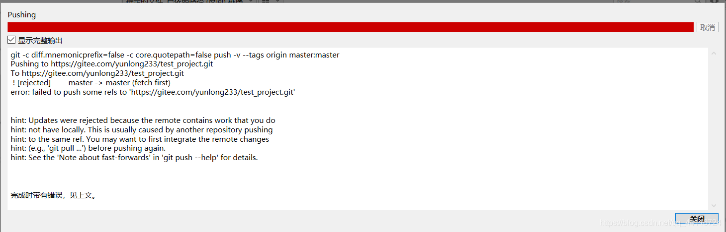Click the 'To https://gitee.com/yunlong233' line
The image size is (726, 232).
pyautogui.click(x=97, y=73)
